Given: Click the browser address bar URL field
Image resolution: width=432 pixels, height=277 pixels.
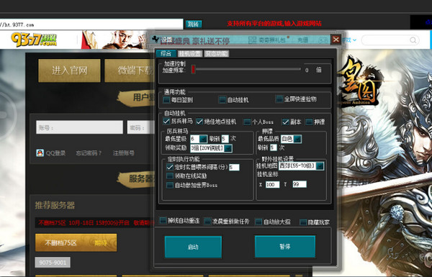Looking at the screenshot, I should click(91, 24).
